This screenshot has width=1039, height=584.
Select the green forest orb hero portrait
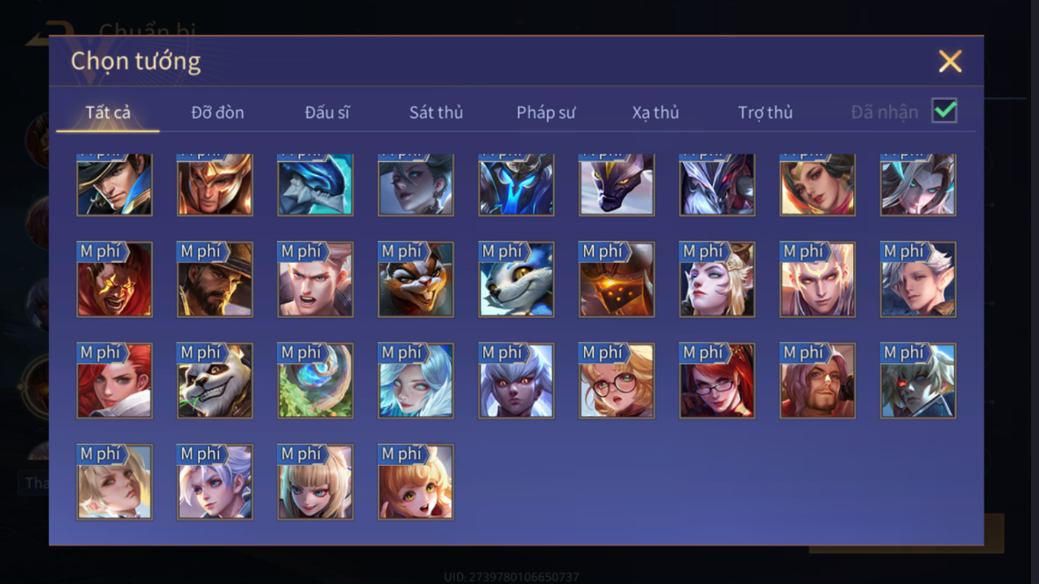(315, 380)
